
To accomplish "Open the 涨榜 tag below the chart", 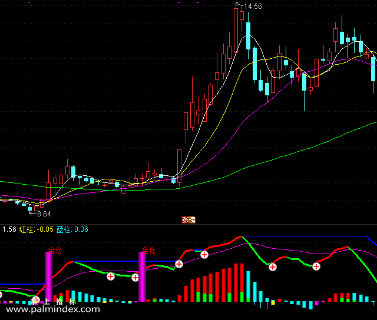I will click(x=188, y=219).
